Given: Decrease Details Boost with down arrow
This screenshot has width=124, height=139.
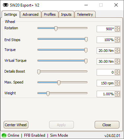Looking at the screenshot, I should [117, 74].
